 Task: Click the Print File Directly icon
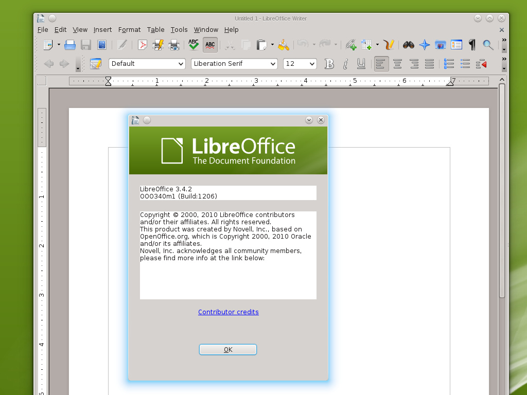pos(158,45)
